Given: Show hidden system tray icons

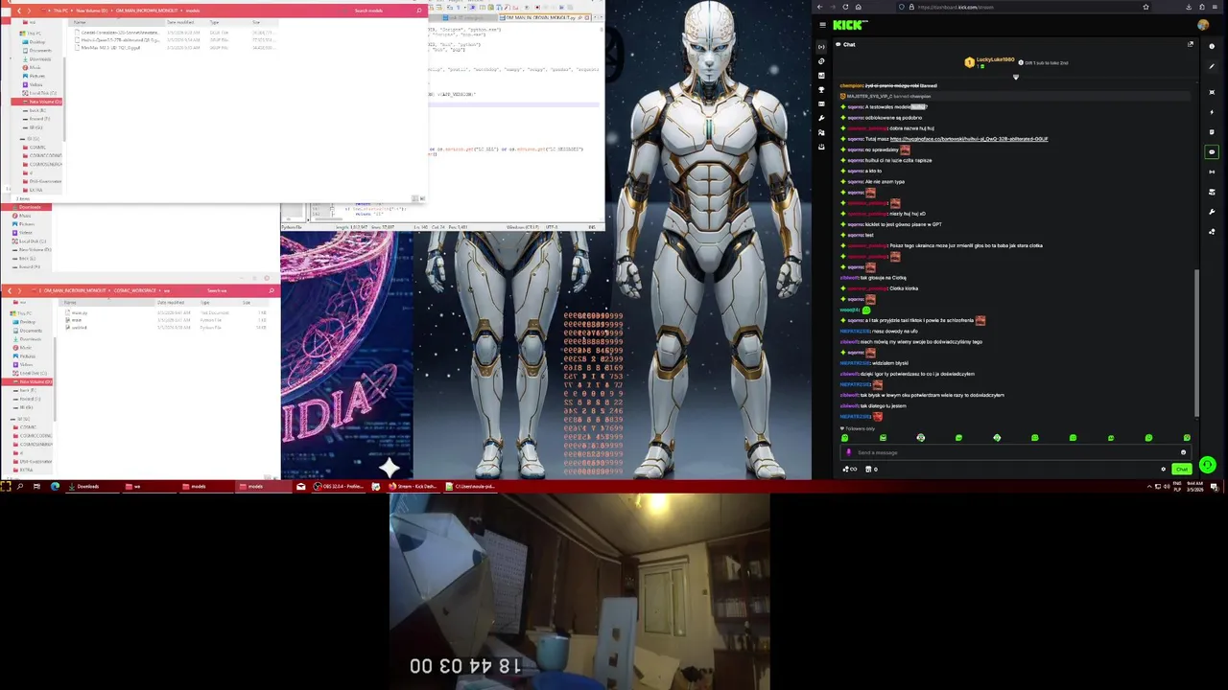Looking at the screenshot, I should 1149,487.
